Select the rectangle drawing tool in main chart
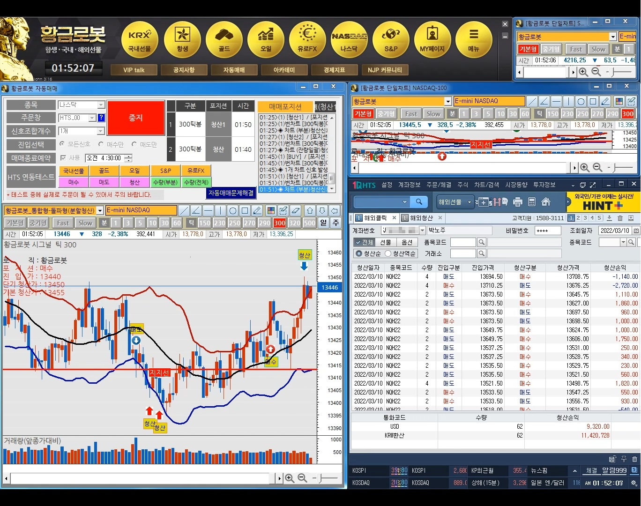Screen dimensions: 641x506 [245, 211]
